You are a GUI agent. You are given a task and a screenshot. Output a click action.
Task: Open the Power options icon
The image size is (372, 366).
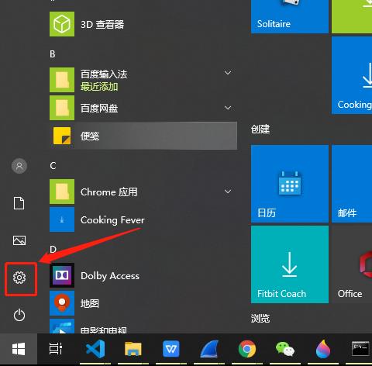19,315
